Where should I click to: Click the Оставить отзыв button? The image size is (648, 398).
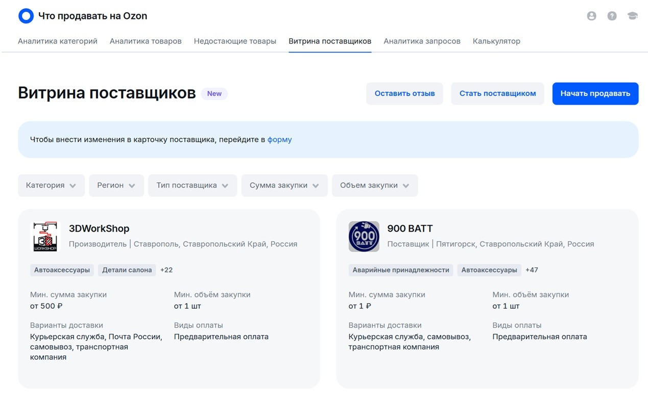click(404, 93)
